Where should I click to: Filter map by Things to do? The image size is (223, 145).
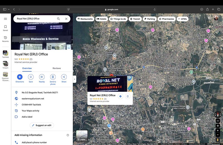pos(118,19)
